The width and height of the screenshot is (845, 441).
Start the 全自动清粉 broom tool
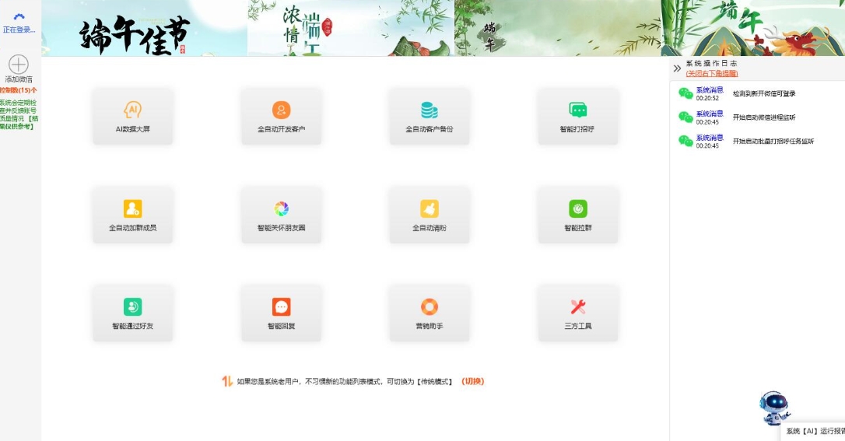coord(430,215)
